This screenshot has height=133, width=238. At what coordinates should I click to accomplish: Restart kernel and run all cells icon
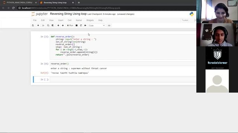click(x=85, y=25)
